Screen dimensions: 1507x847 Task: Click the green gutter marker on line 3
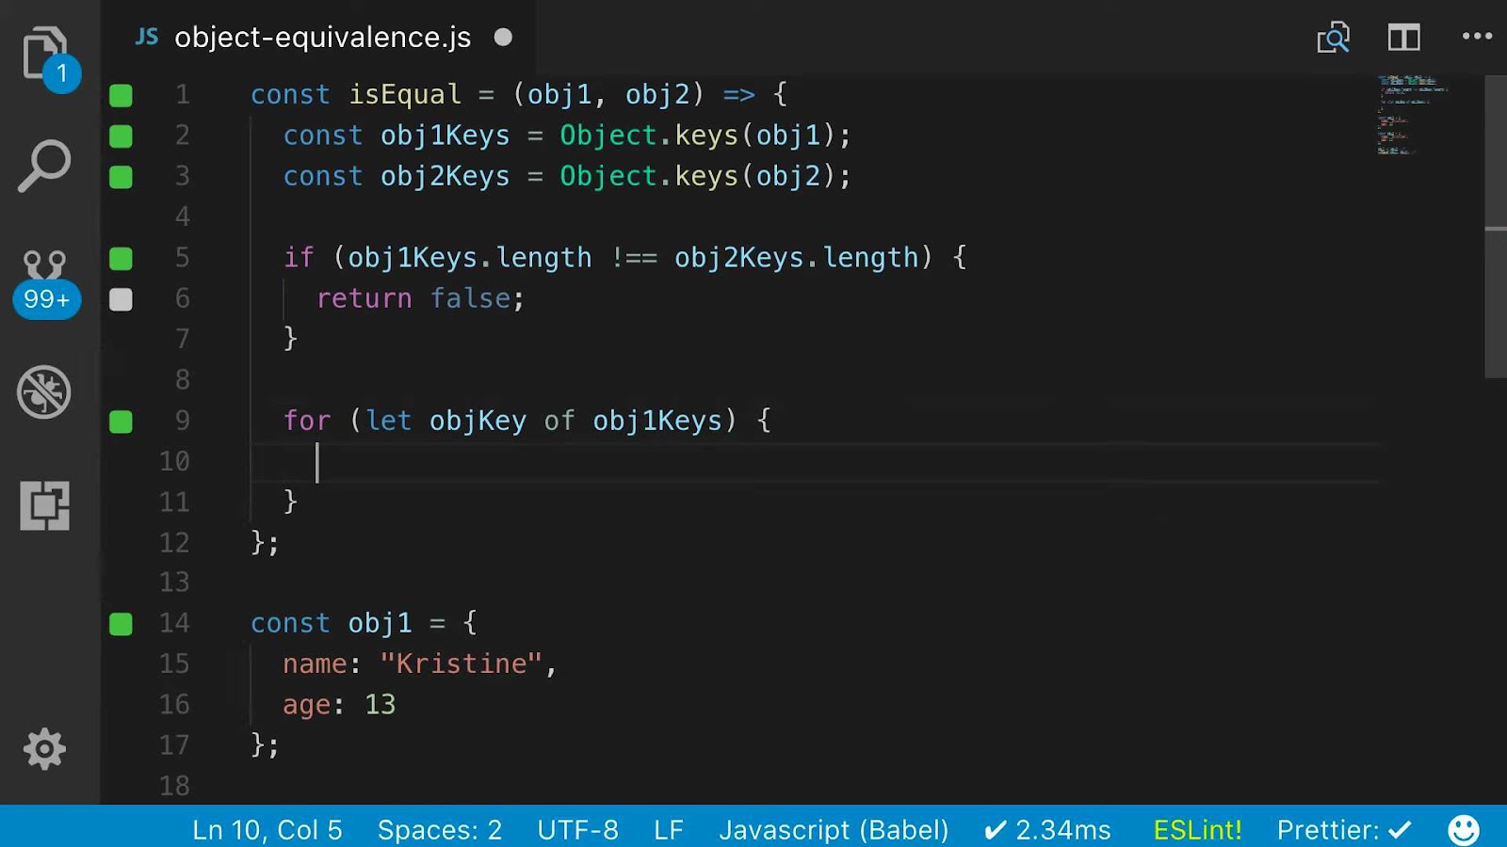(121, 177)
